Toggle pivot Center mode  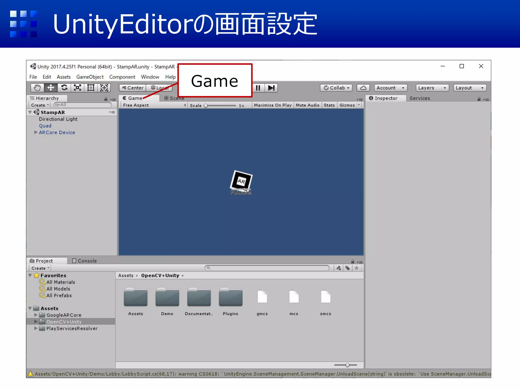[133, 88]
